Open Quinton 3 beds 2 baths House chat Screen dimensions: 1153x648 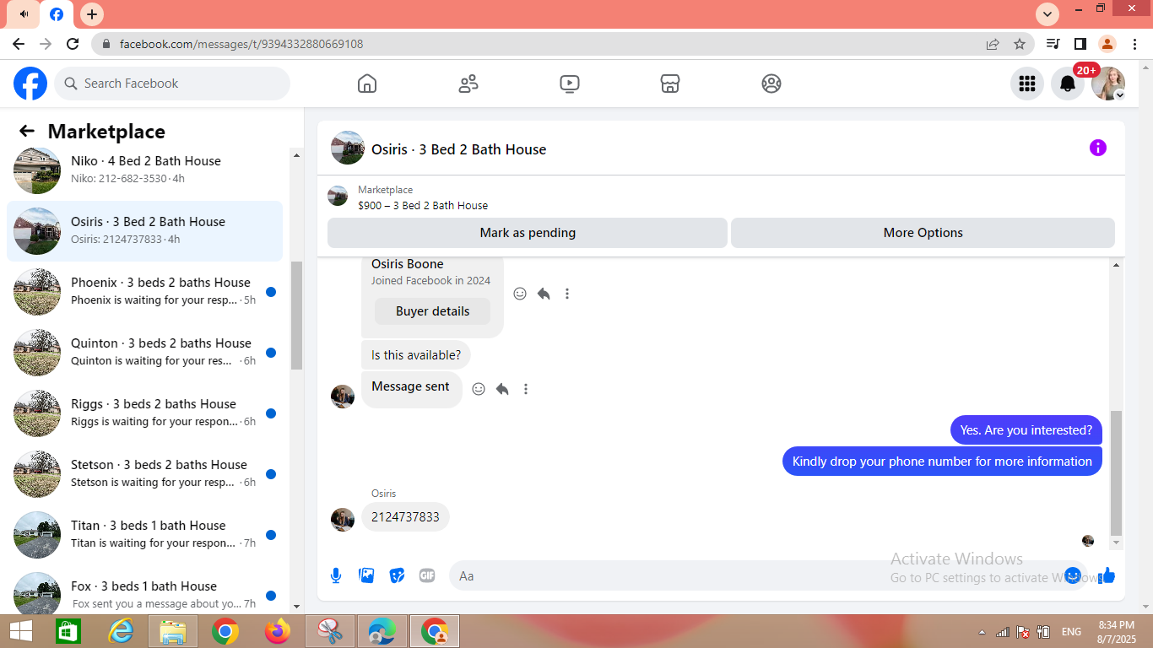point(144,352)
